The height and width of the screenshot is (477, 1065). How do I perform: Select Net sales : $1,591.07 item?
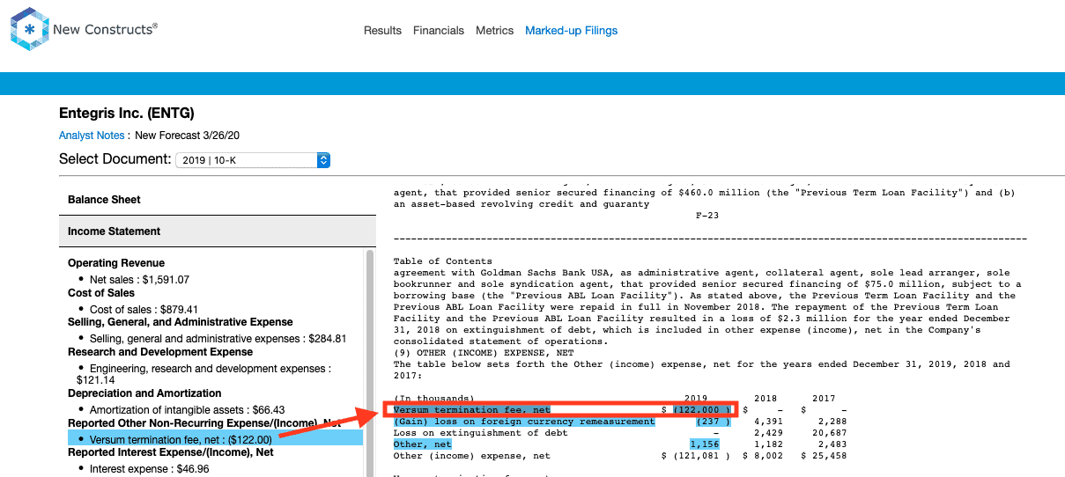click(139, 280)
